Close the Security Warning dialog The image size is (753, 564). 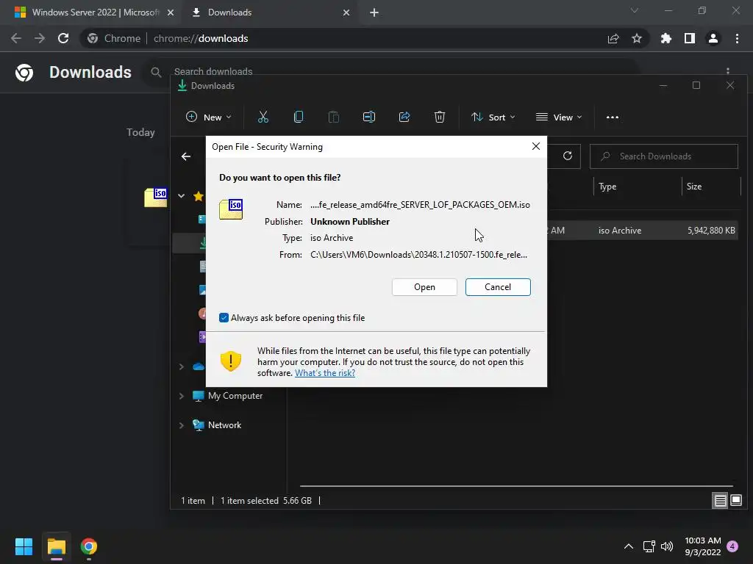point(536,146)
